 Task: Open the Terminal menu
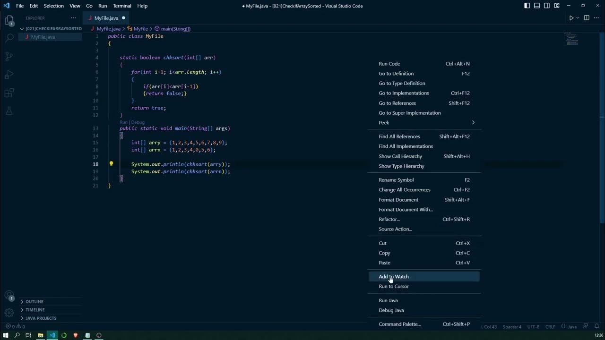(x=122, y=6)
